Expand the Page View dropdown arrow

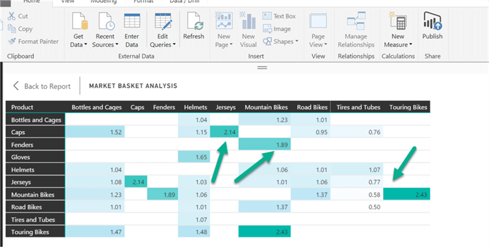click(x=326, y=45)
